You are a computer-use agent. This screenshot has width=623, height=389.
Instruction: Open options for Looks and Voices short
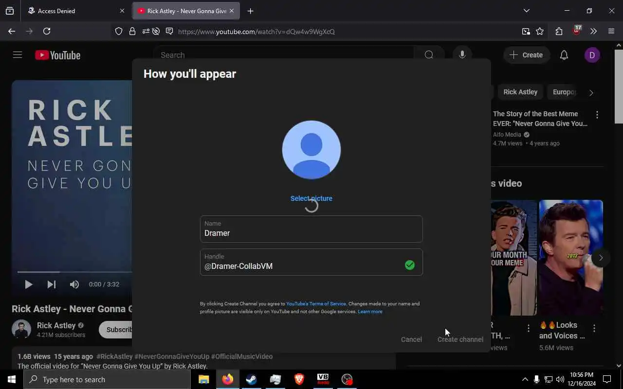click(594, 329)
